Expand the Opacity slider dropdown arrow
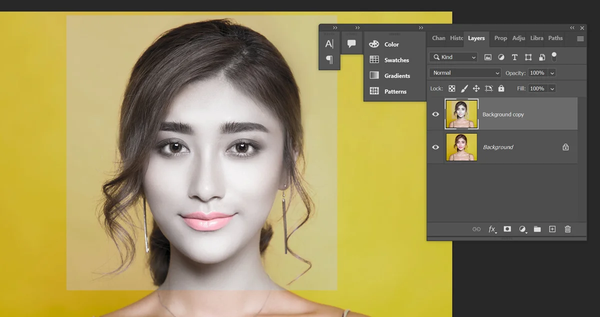Viewport: 600px width, 317px height. click(x=552, y=73)
